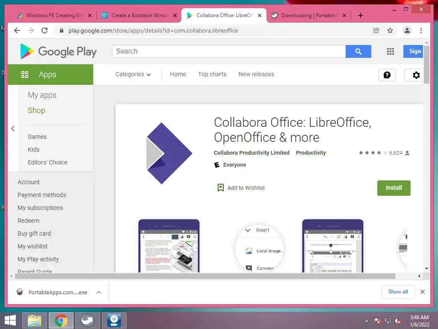
Task: Open Kids category
Action: [x=33, y=150]
